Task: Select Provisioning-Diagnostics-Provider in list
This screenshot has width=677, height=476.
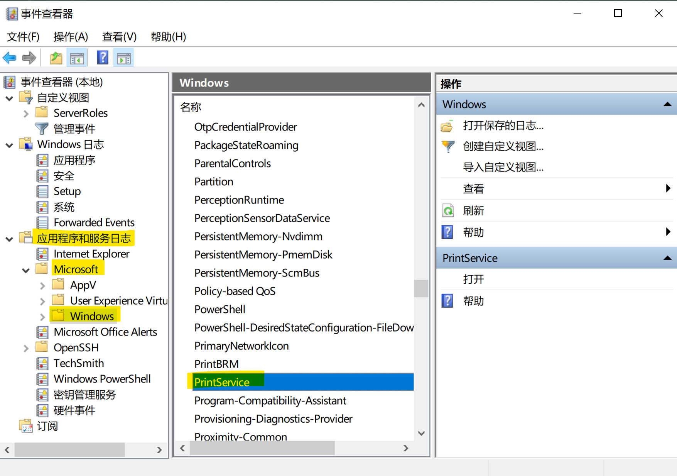Action: 273,419
